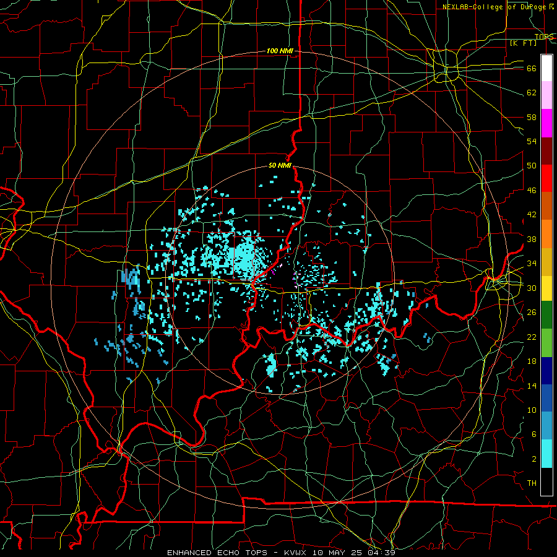Click the "18" legend value
Screen dimensions: 557x557
coord(532,361)
